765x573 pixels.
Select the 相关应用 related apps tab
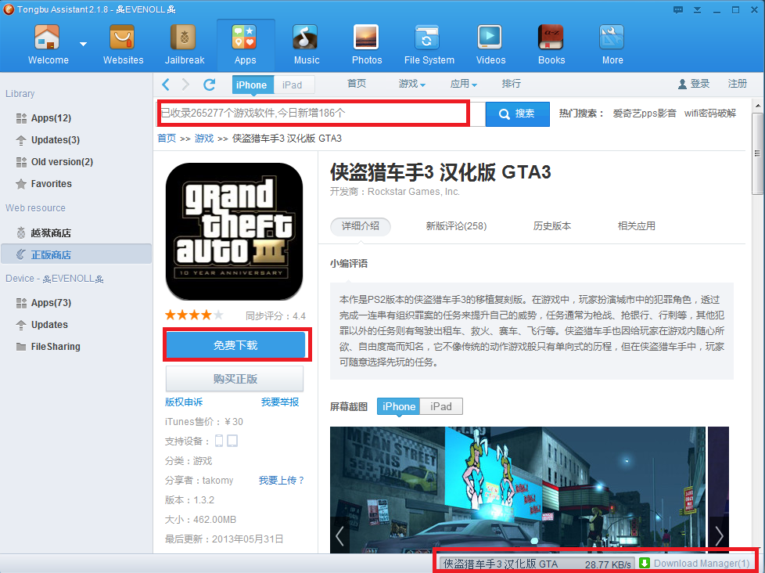click(636, 226)
